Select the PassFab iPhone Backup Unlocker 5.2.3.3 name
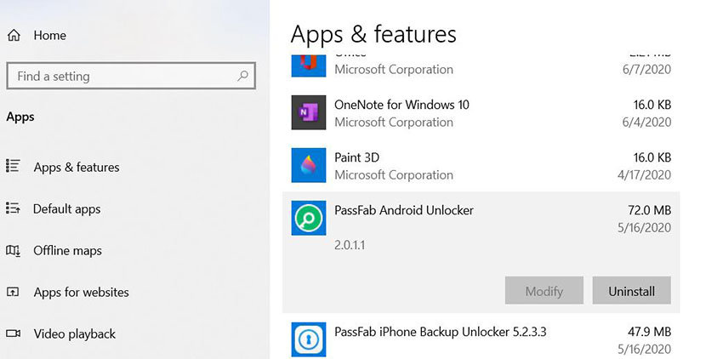 440,331
